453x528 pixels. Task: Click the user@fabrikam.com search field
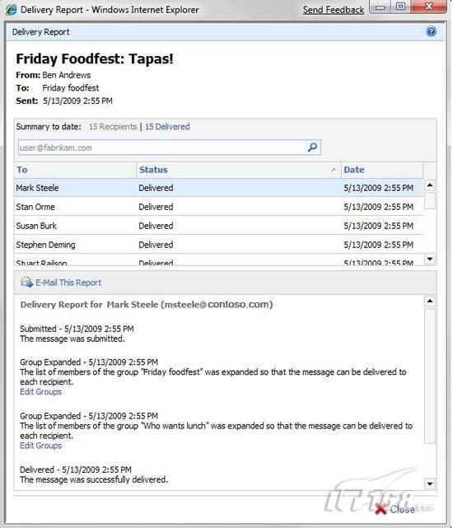[x=161, y=147]
